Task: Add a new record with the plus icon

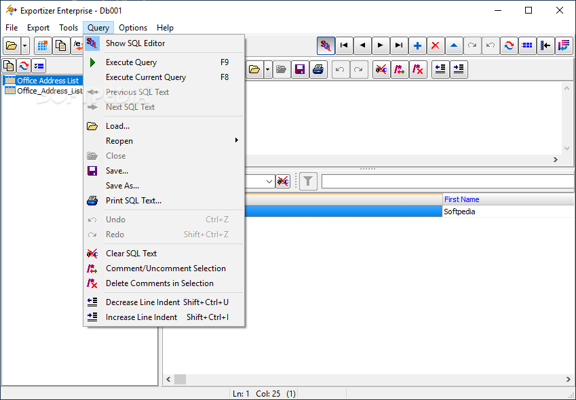Action: pyautogui.click(x=417, y=45)
